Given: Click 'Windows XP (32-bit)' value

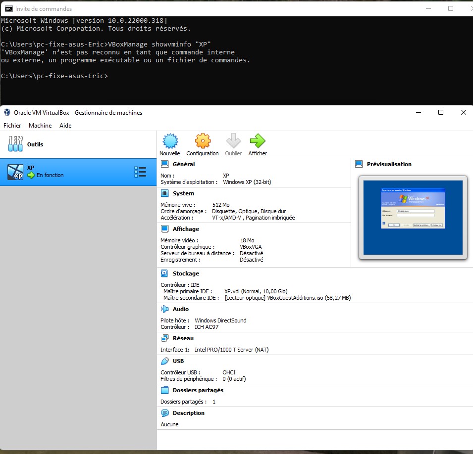Looking at the screenshot, I should [247, 182].
